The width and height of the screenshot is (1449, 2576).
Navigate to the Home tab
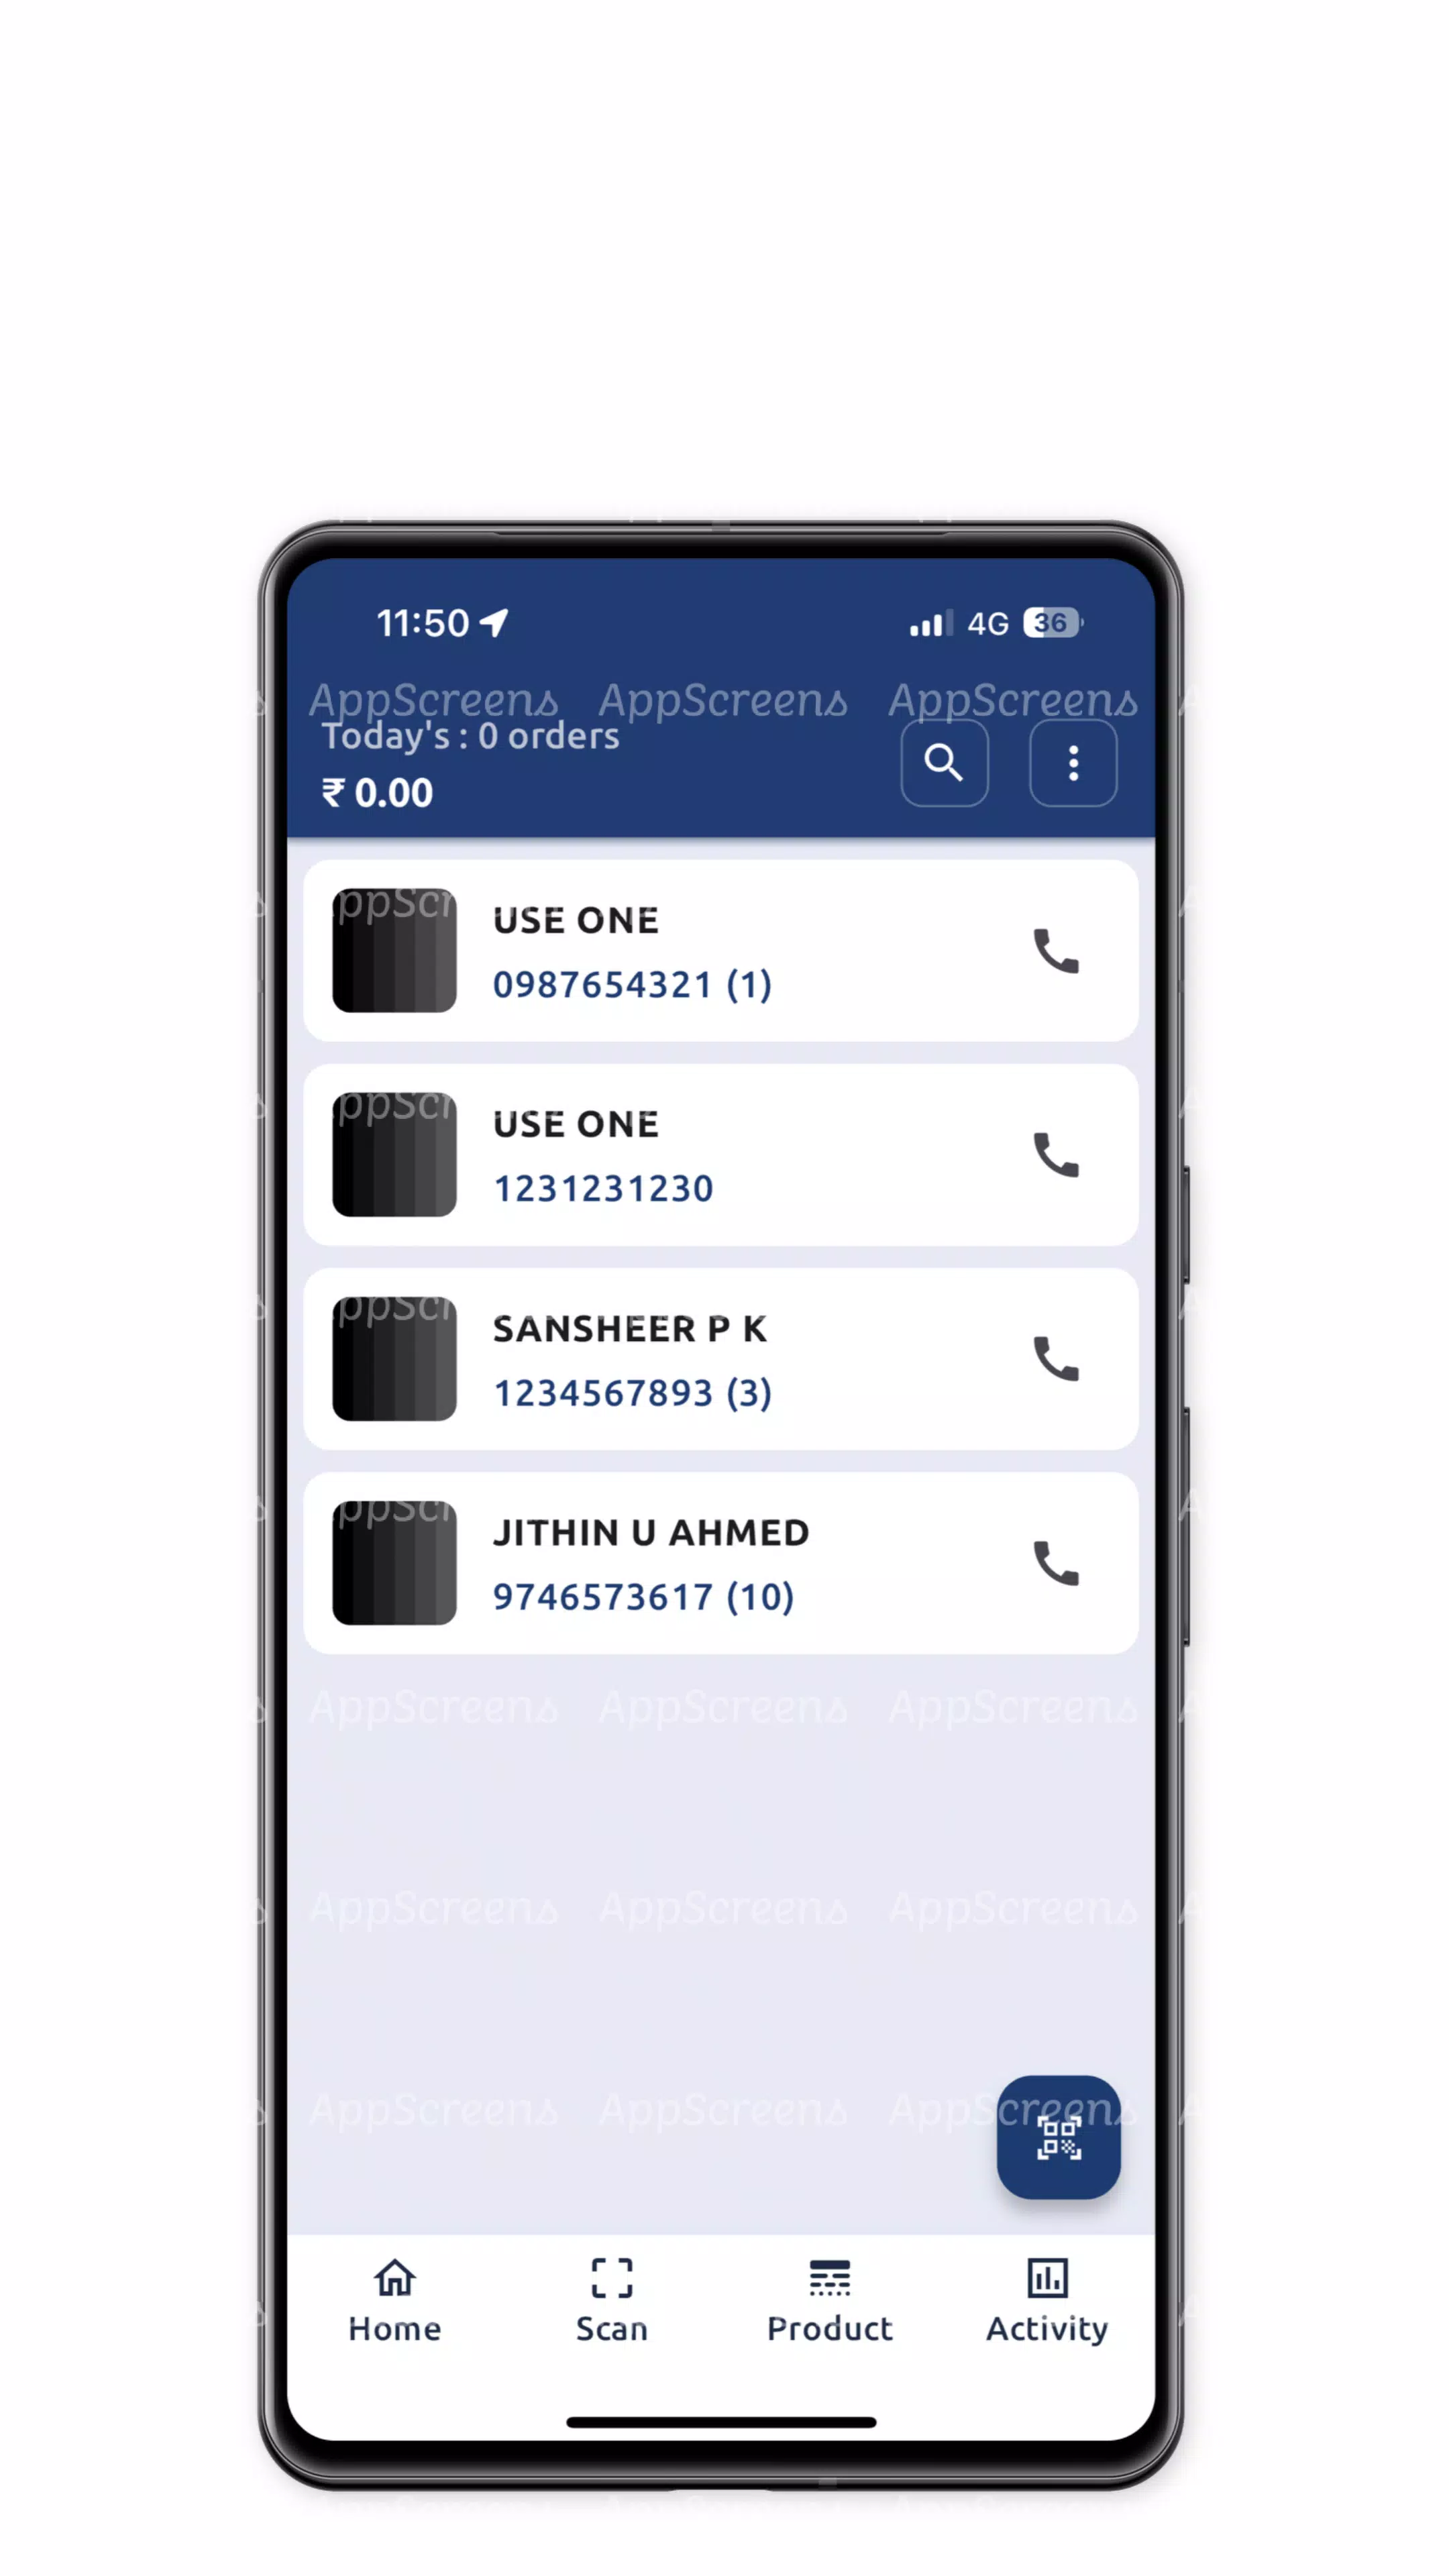click(396, 2300)
